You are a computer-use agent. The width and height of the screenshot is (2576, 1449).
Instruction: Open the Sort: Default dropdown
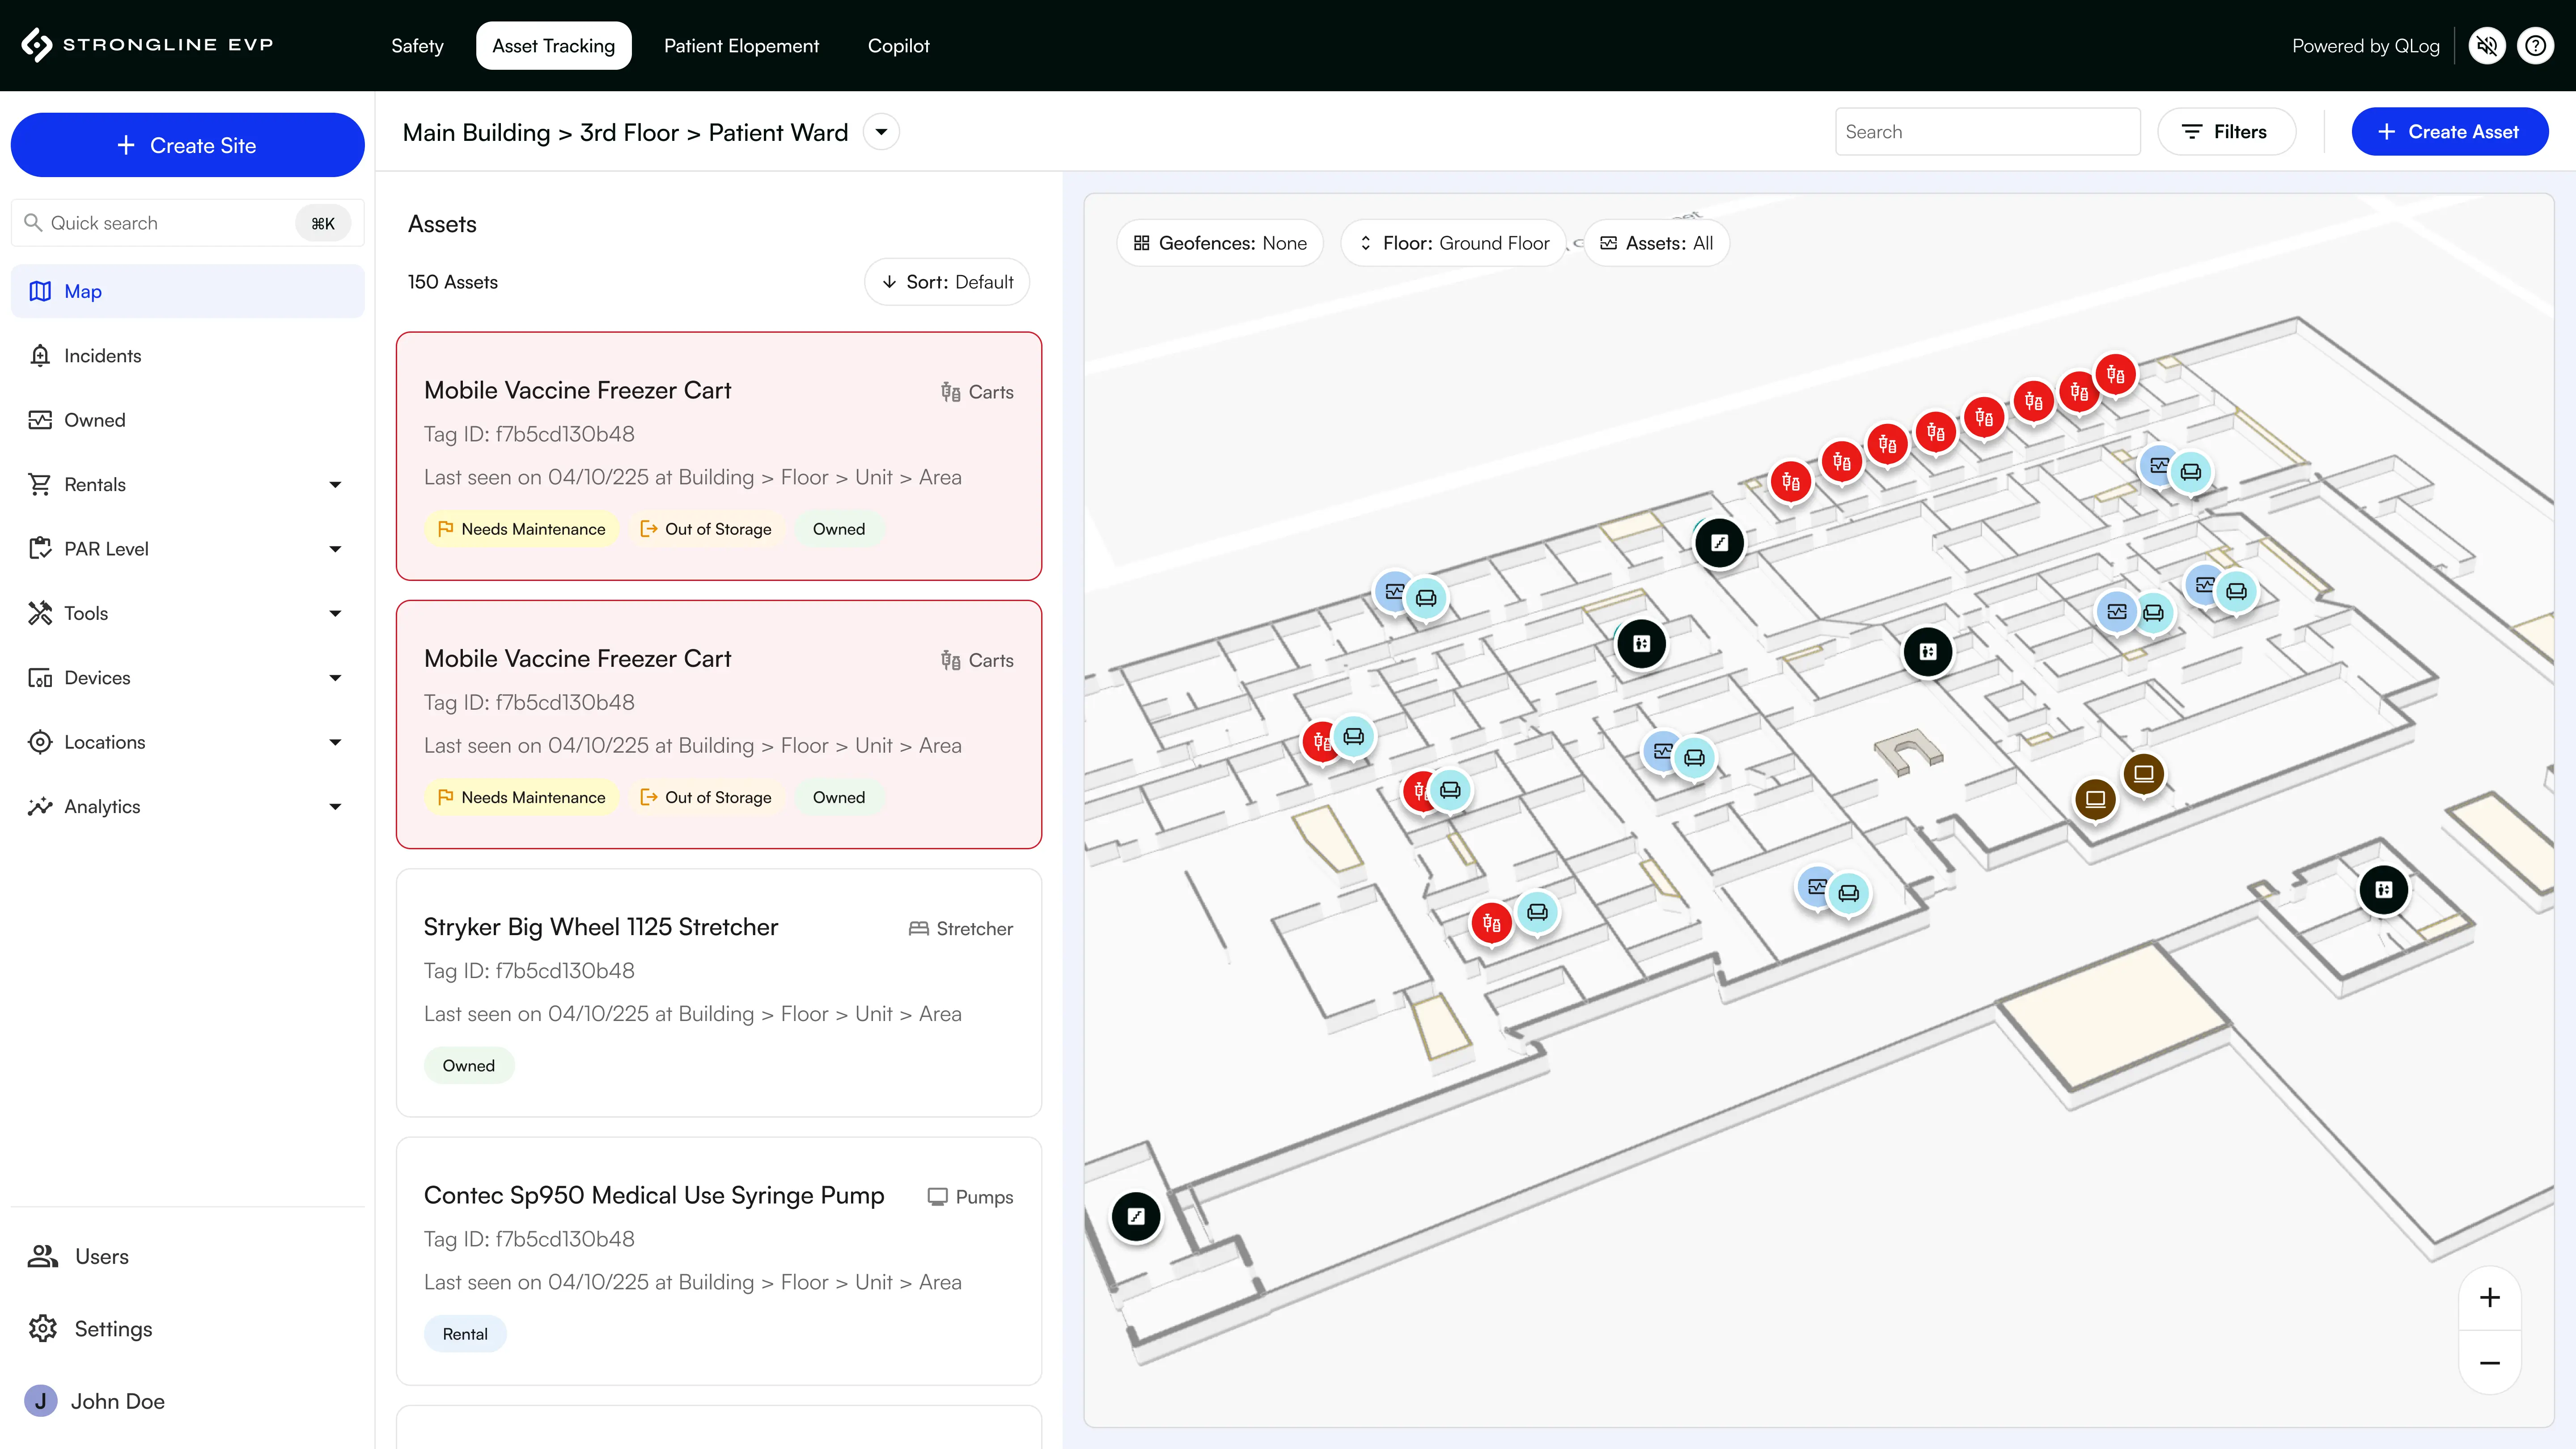pyautogui.click(x=947, y=282)
